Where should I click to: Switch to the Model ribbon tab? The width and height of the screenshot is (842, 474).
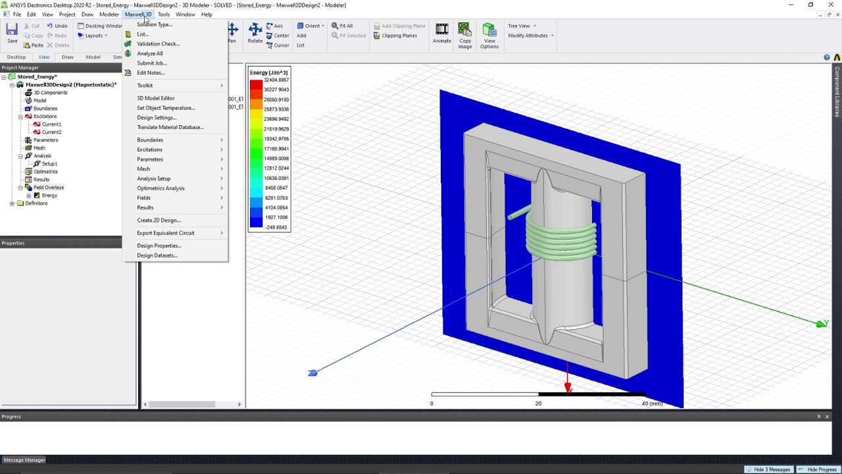93,57
